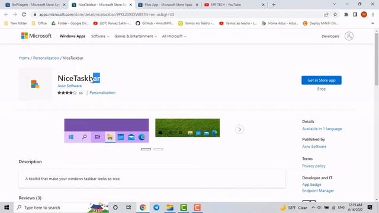Open Telegram from the taskbar

click(156, 208)
